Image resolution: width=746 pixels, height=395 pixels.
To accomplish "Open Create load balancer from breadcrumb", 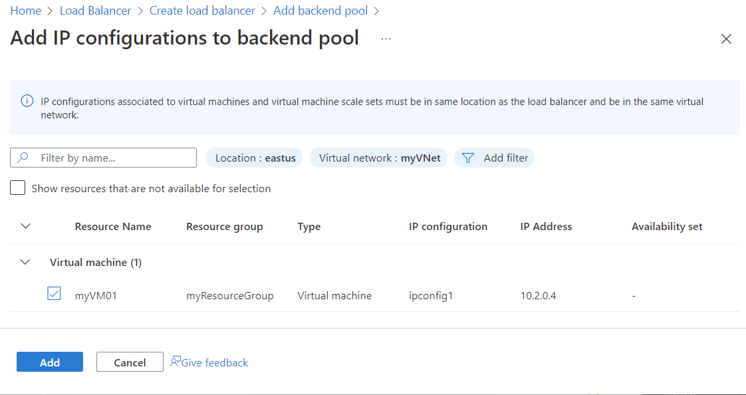I will click(x=202, y=10).
